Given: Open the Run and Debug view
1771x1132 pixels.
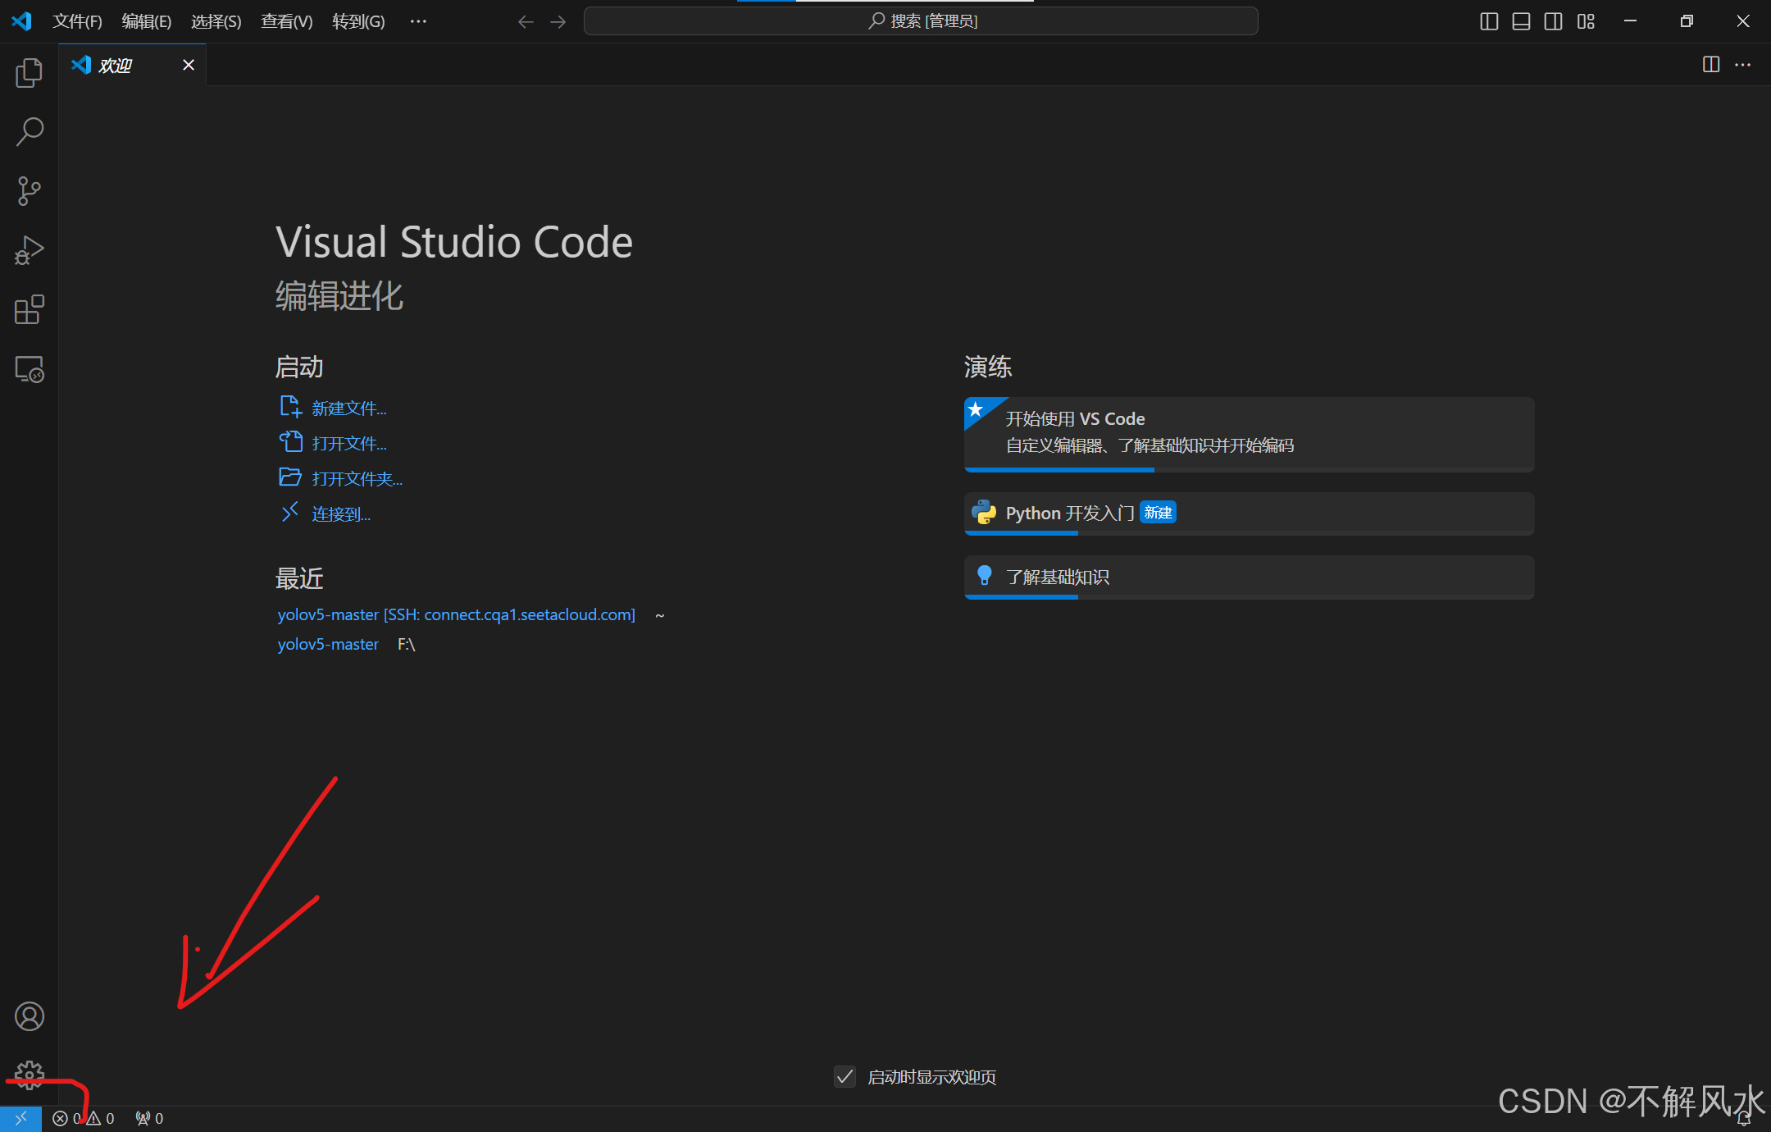Looking at the screenshot, I should pyautogui.click(x=29, y=250).
